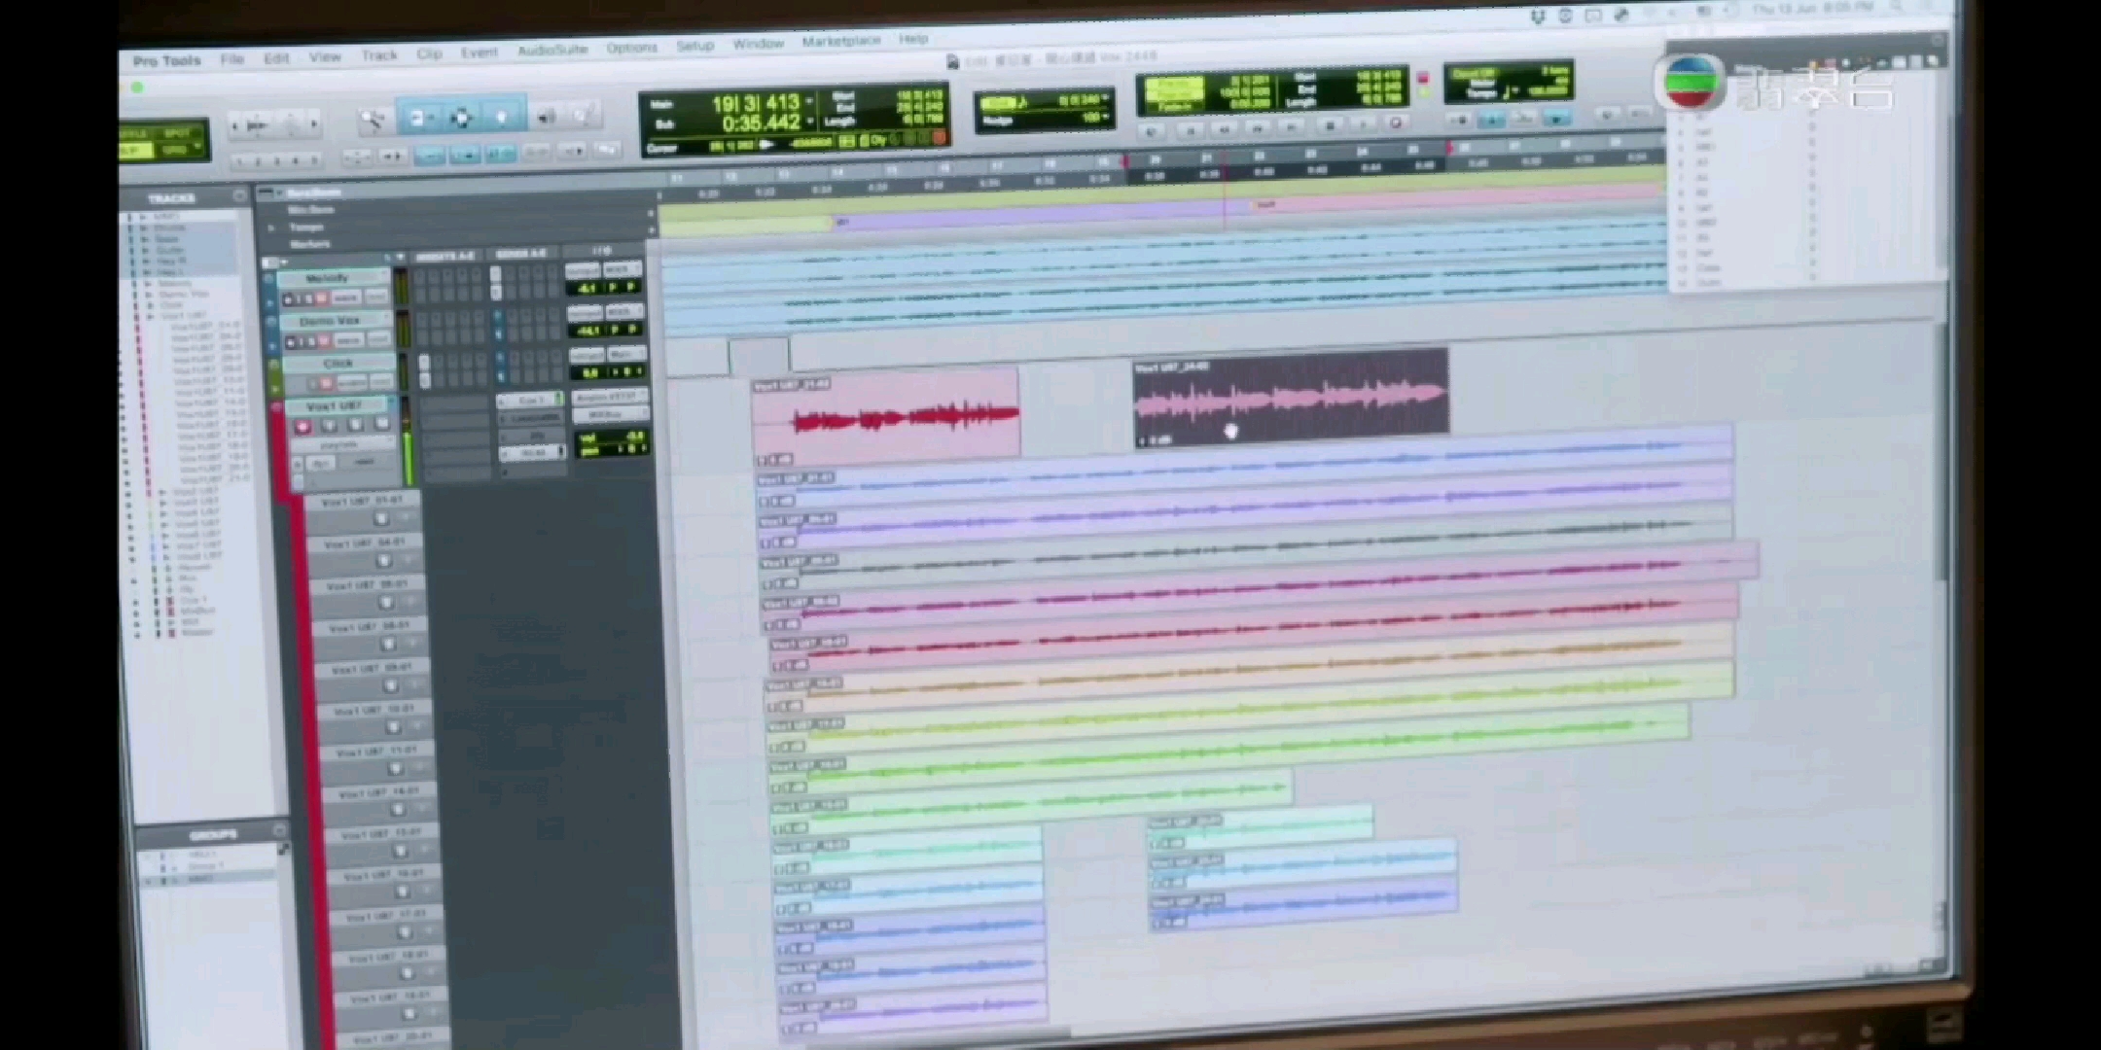Open the AudioSuite menu
Image resolution: width=2101 pixels, height=1050 pixels.
pyautogui.click(x=552, y=50)
